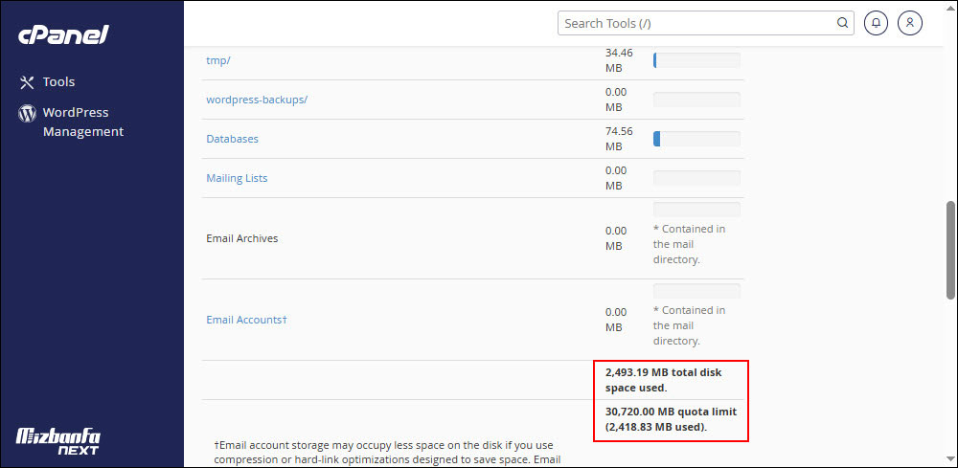Image resolution: width=958 pixels, height=468 pixels.
Task: Click the Databases disk usage bar
Action: pyautogui.click(x=696, y=139)
